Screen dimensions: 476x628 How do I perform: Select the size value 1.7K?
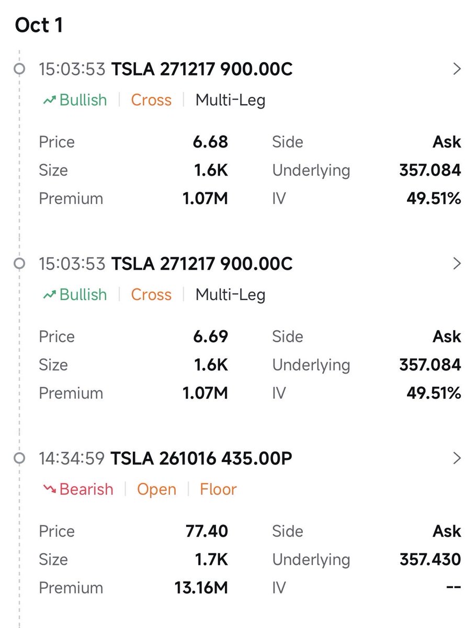tap(211, 559)
